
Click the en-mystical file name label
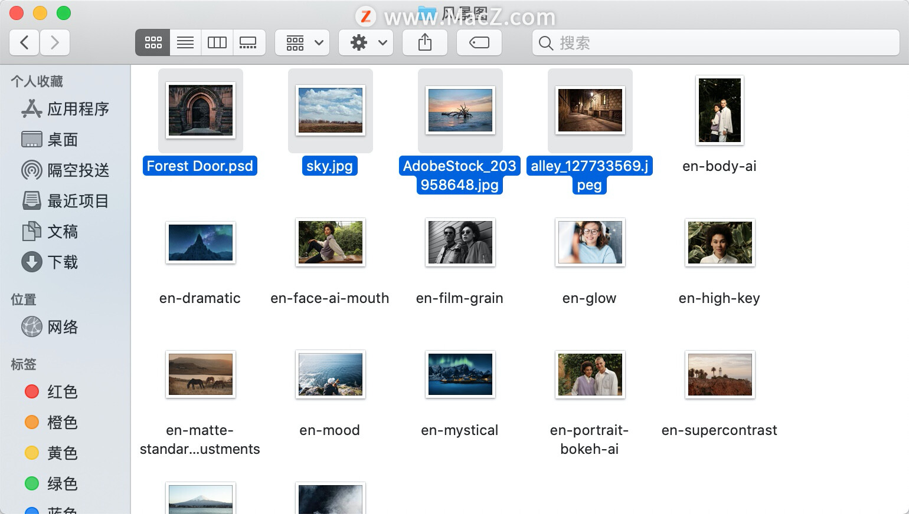click(460, 430)
